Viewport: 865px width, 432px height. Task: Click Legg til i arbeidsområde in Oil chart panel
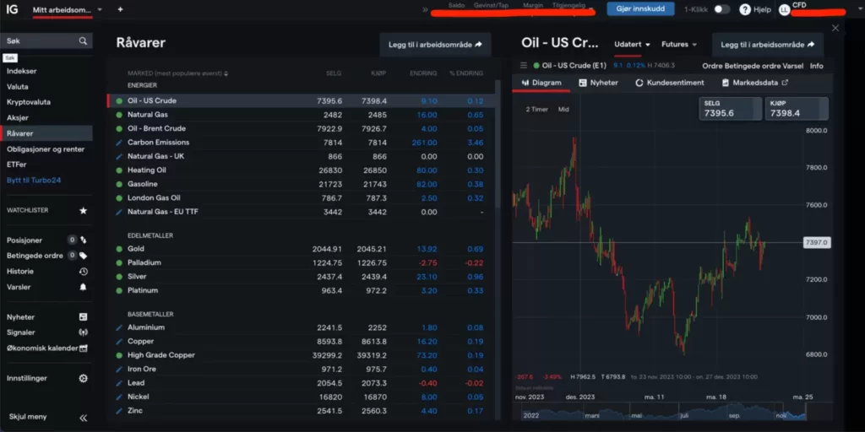pyautogui.click(x=767, y=45)
